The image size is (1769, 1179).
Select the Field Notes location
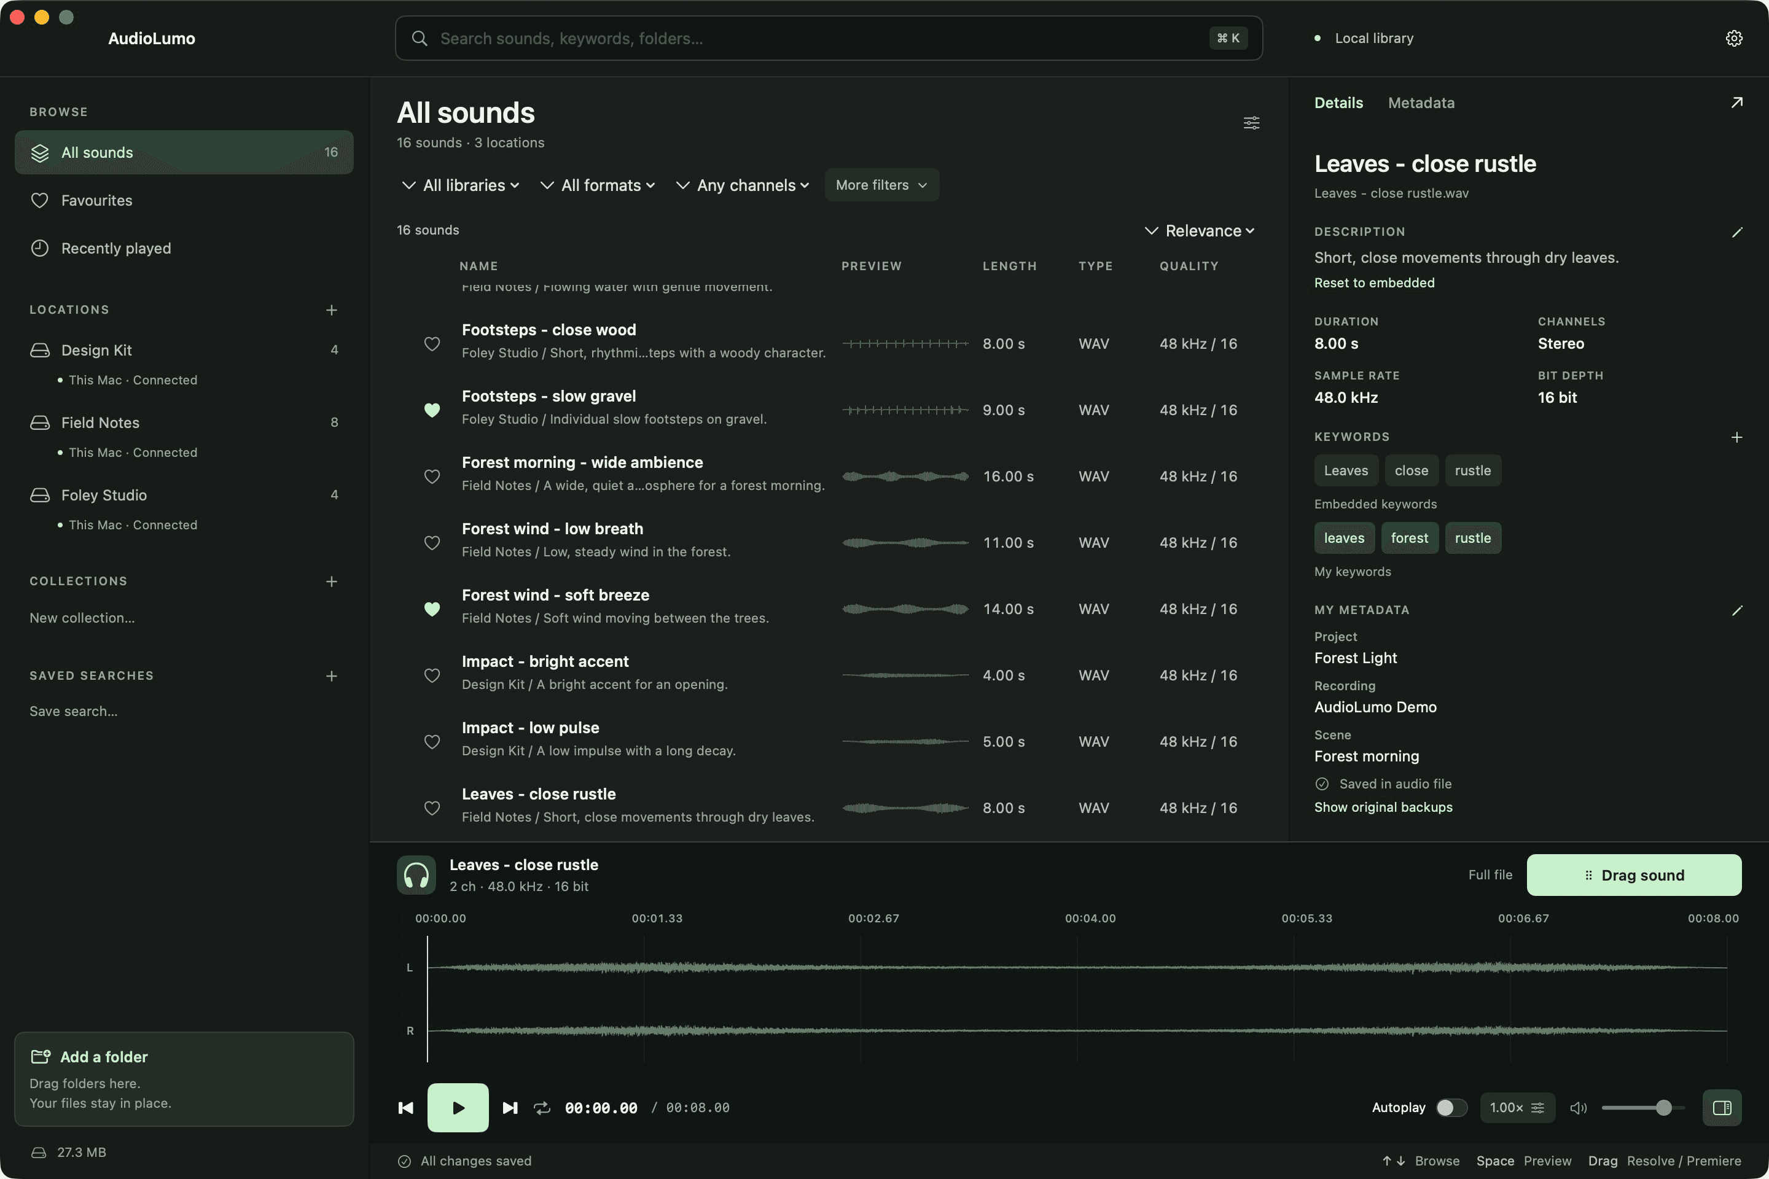184,422
